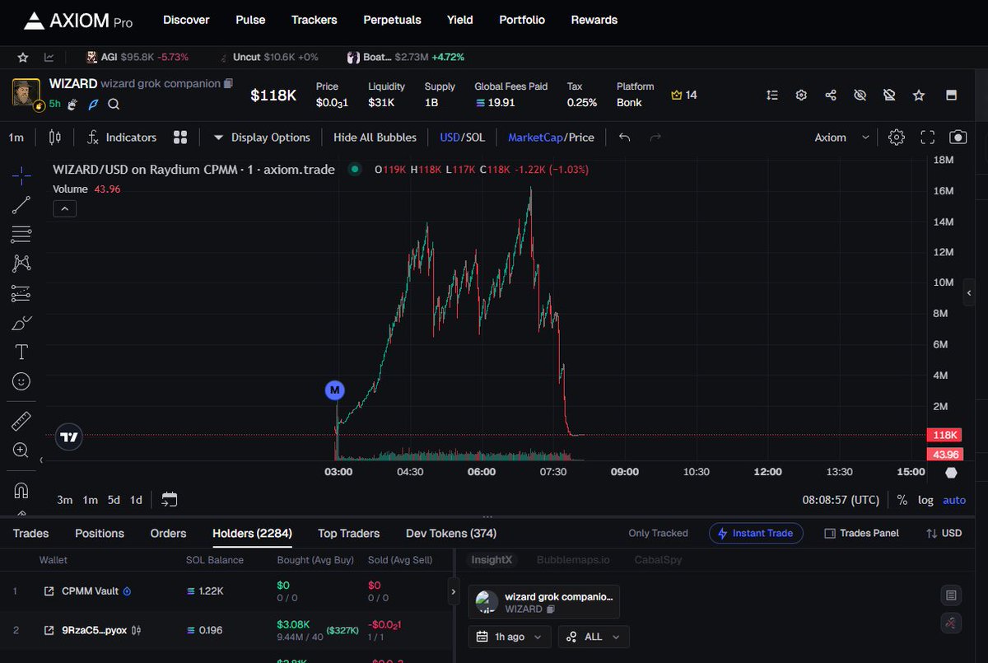
Task: Open the forecasting and position tools
Action: pos(21,293)
